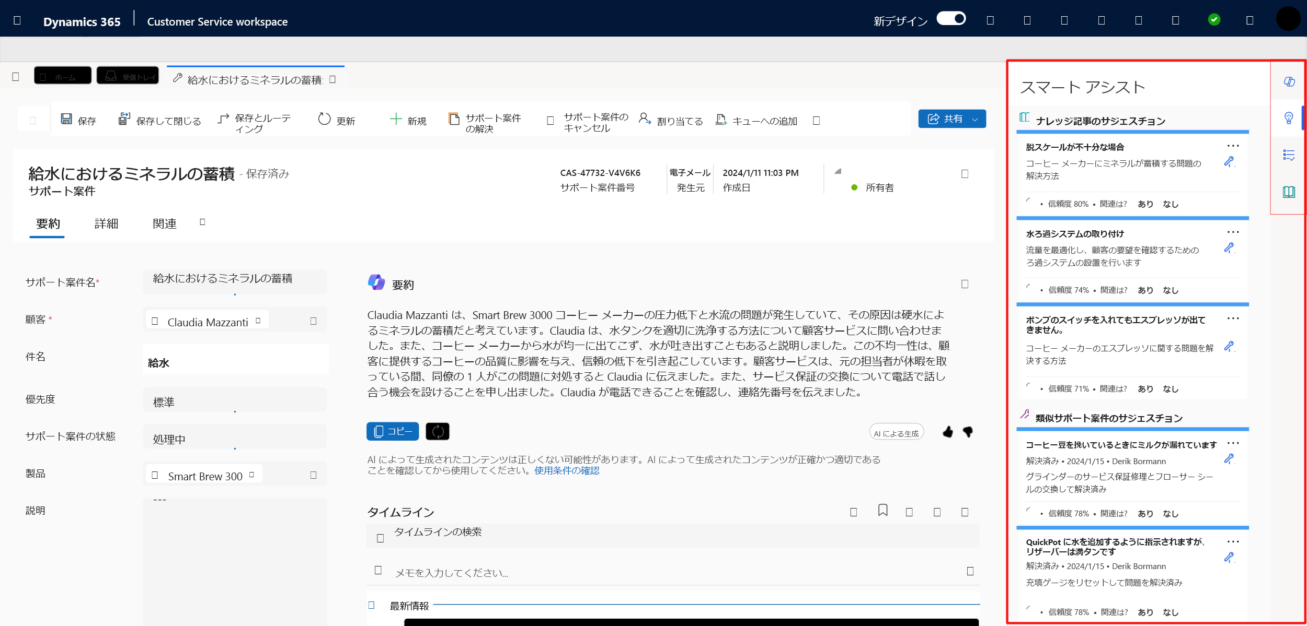Click link icon on ポンプのスイッチ article card
1307x626 pixels.
coord(1229,347)
